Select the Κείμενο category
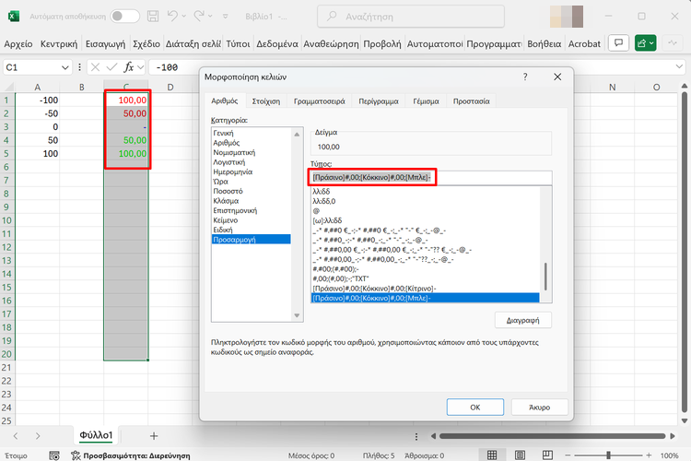Image resolution: width=691 pixels, height=461 pixels. (x=252, y=220)
